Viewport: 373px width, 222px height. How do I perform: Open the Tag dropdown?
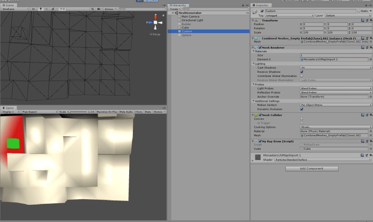[290, 15]
